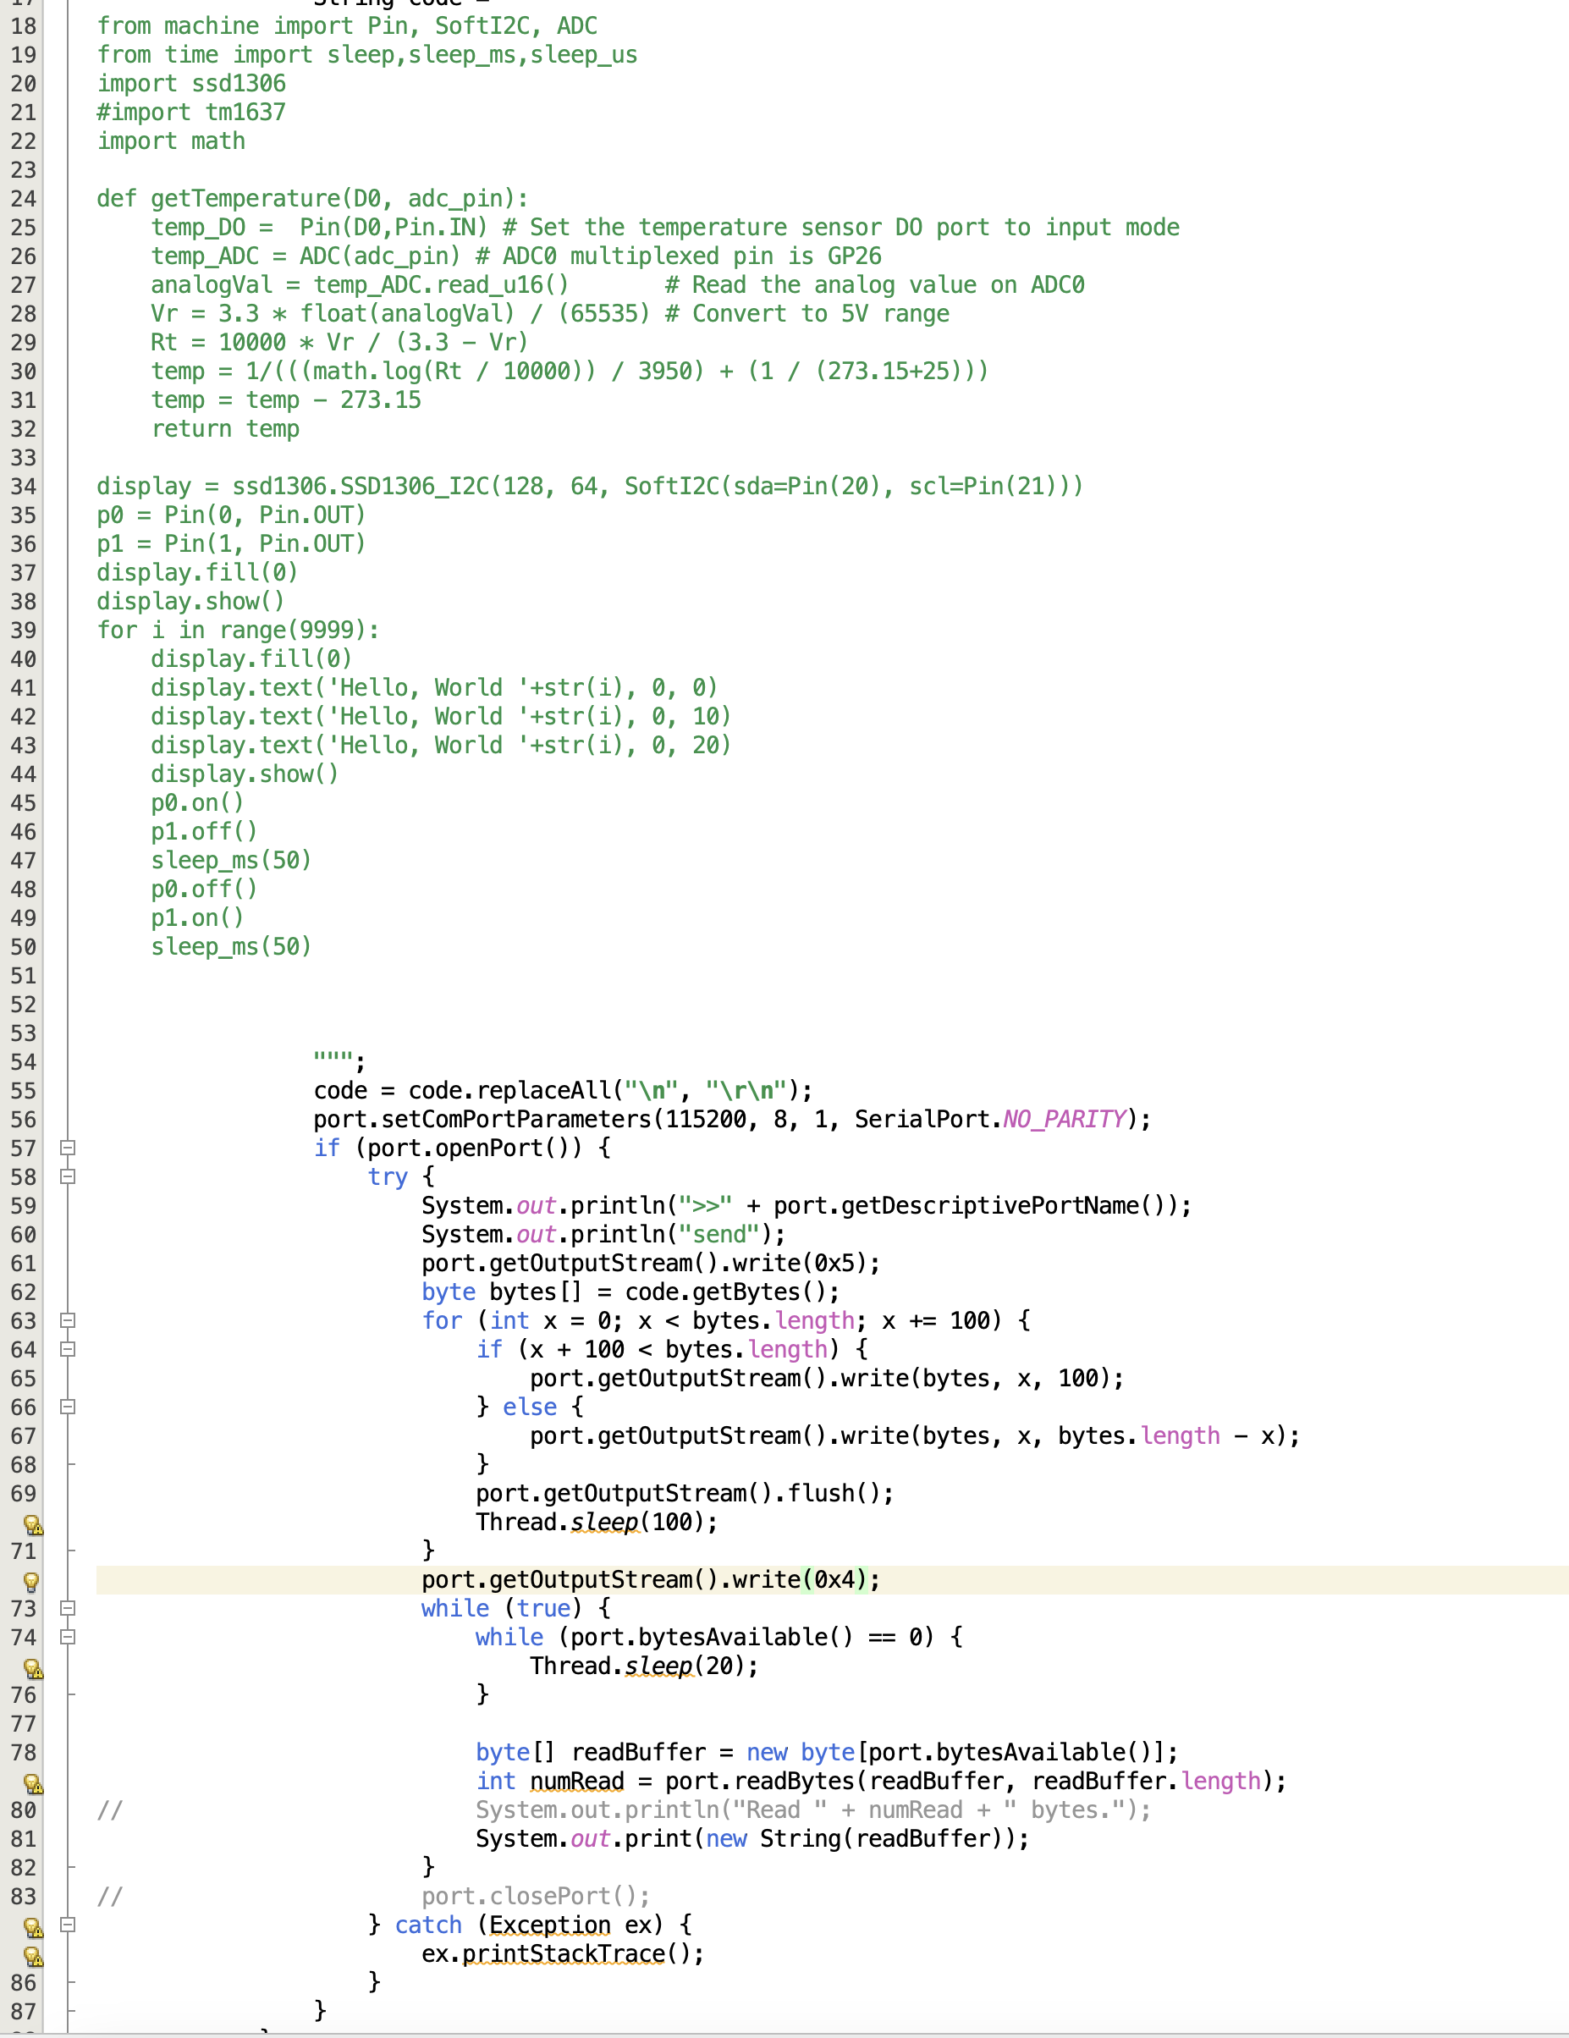Click line number 56 in the gutter
The height and width of the screenshot is (2038, 1569).
point(25,1120)
